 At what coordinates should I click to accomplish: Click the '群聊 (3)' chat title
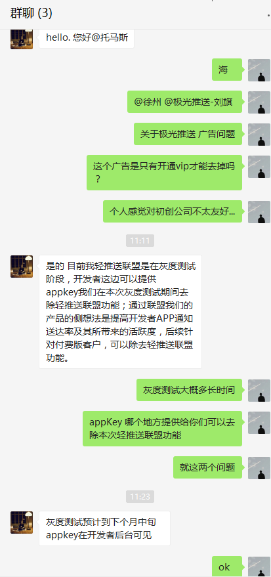point(31,14)
